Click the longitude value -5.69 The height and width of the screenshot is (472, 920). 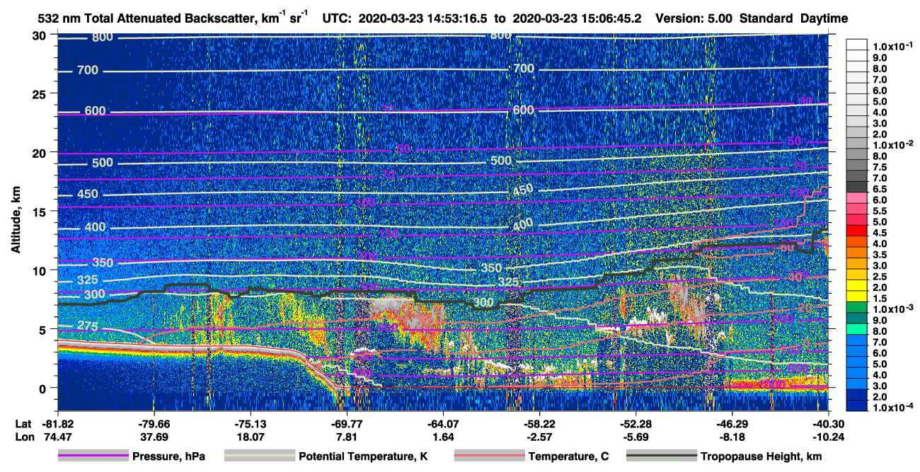click(635, 437)
